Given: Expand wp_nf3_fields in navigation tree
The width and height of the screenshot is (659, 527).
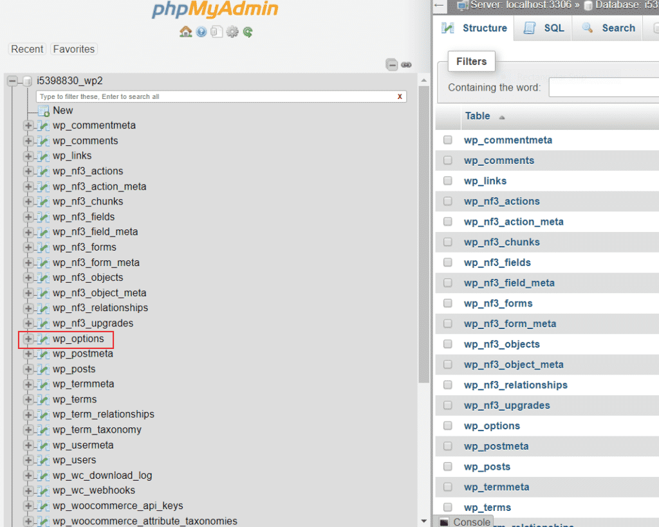Looking at the screenshot, I should point(28,217).
